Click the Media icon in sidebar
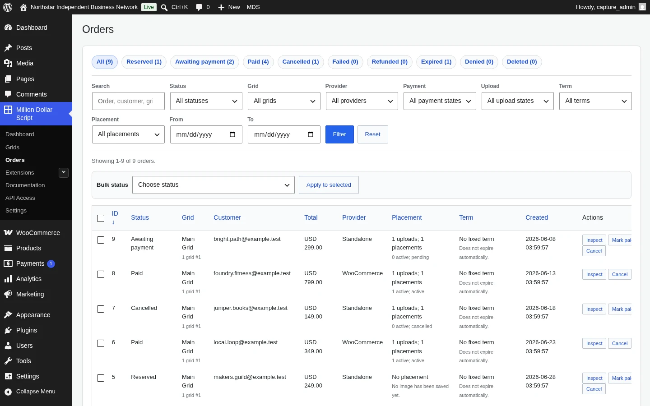 (8, 63)
